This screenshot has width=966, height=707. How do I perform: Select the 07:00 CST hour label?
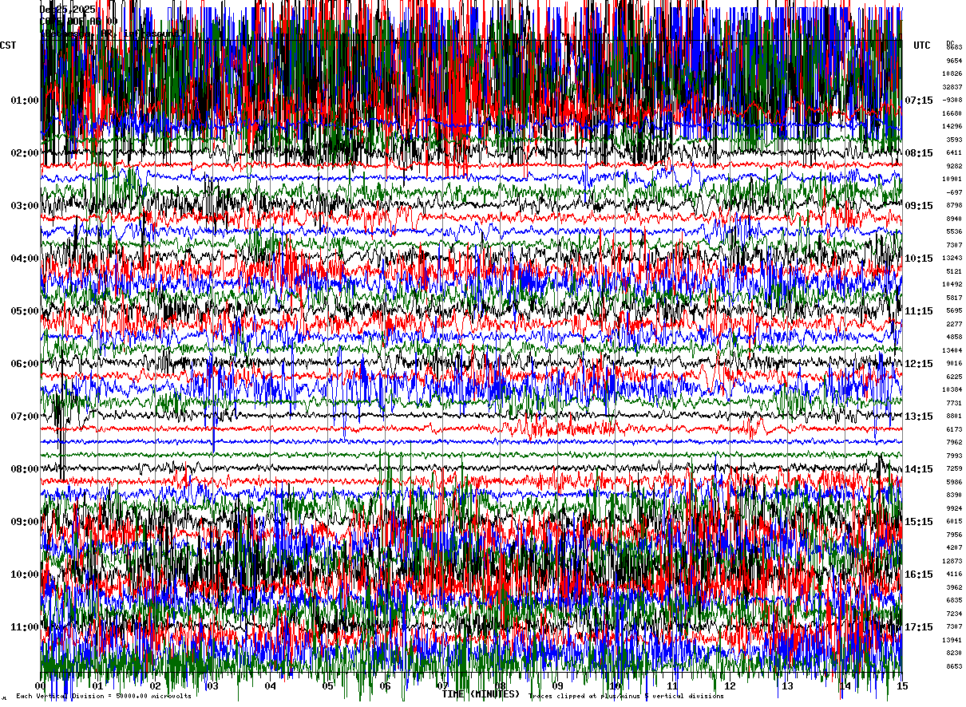pyautogui.click(x=25, y=417)
